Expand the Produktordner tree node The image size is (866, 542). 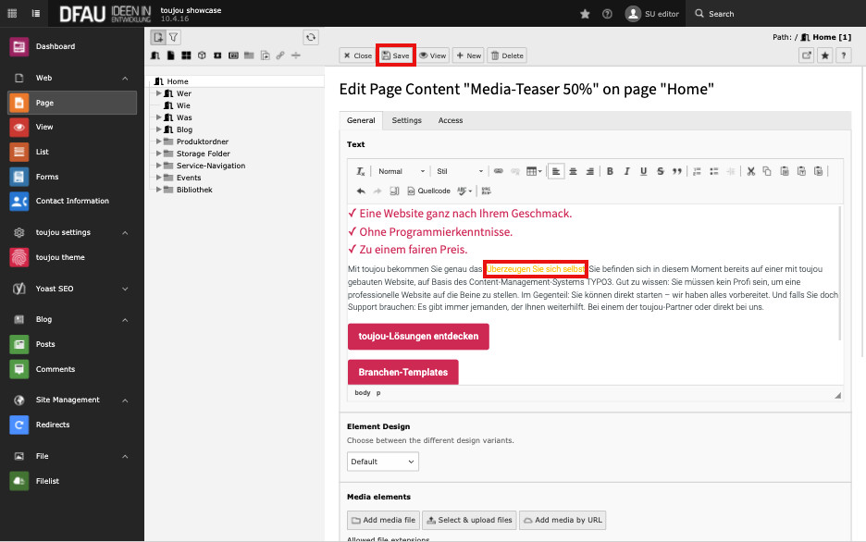click(x=159, y=142)
